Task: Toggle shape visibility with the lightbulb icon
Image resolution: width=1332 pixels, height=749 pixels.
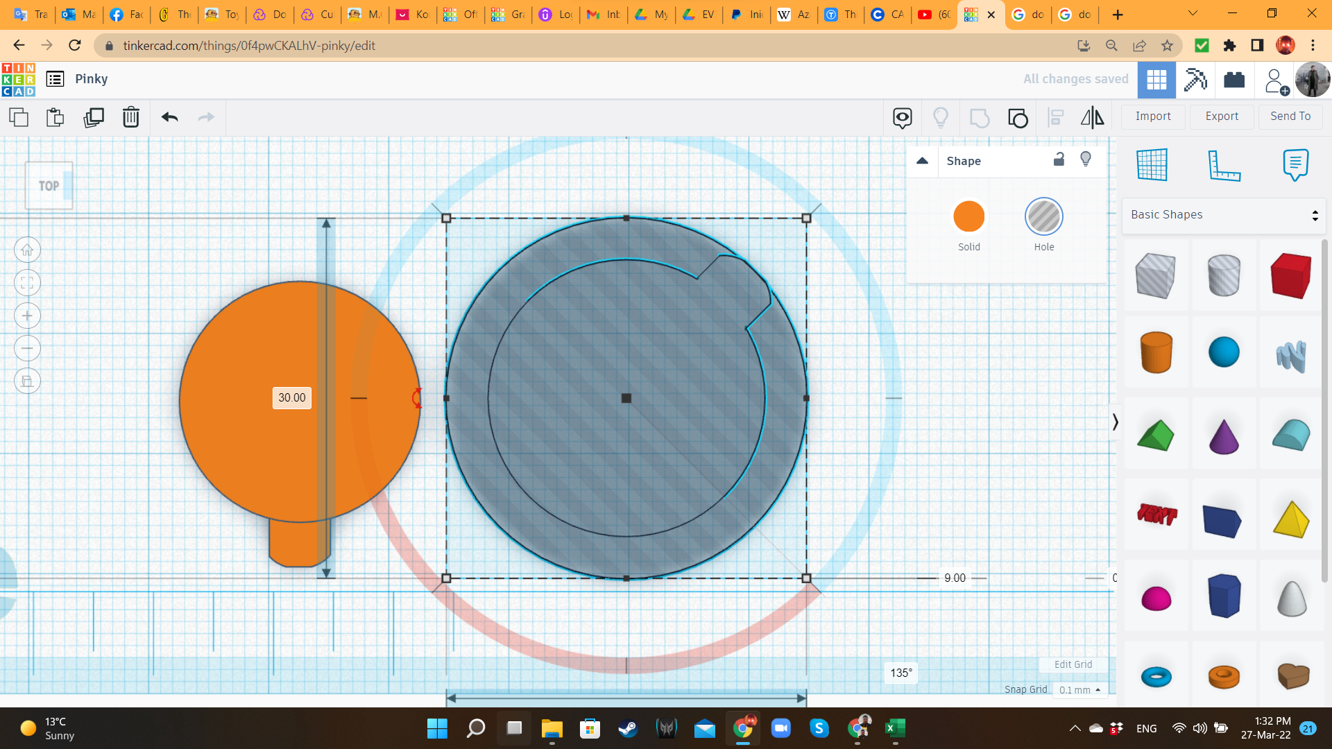Action: click(1086, 160)
